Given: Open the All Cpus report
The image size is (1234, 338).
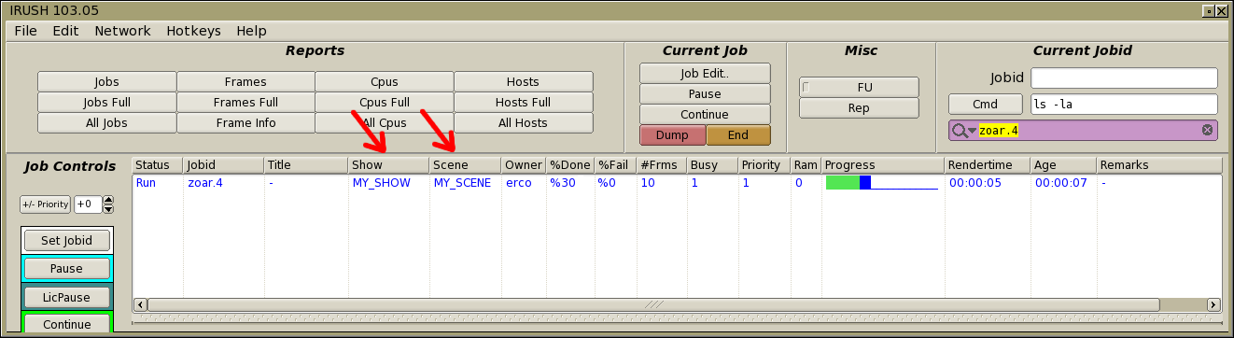Looking at the screenshot, I should (384, 123).
